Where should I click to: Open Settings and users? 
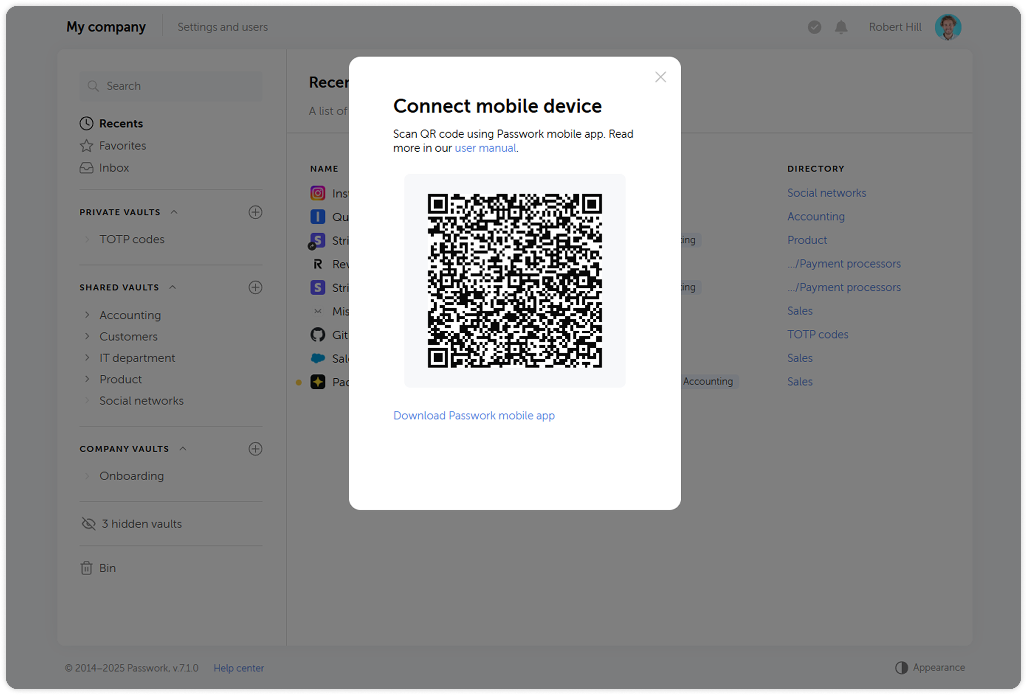[x=223, y=27]
